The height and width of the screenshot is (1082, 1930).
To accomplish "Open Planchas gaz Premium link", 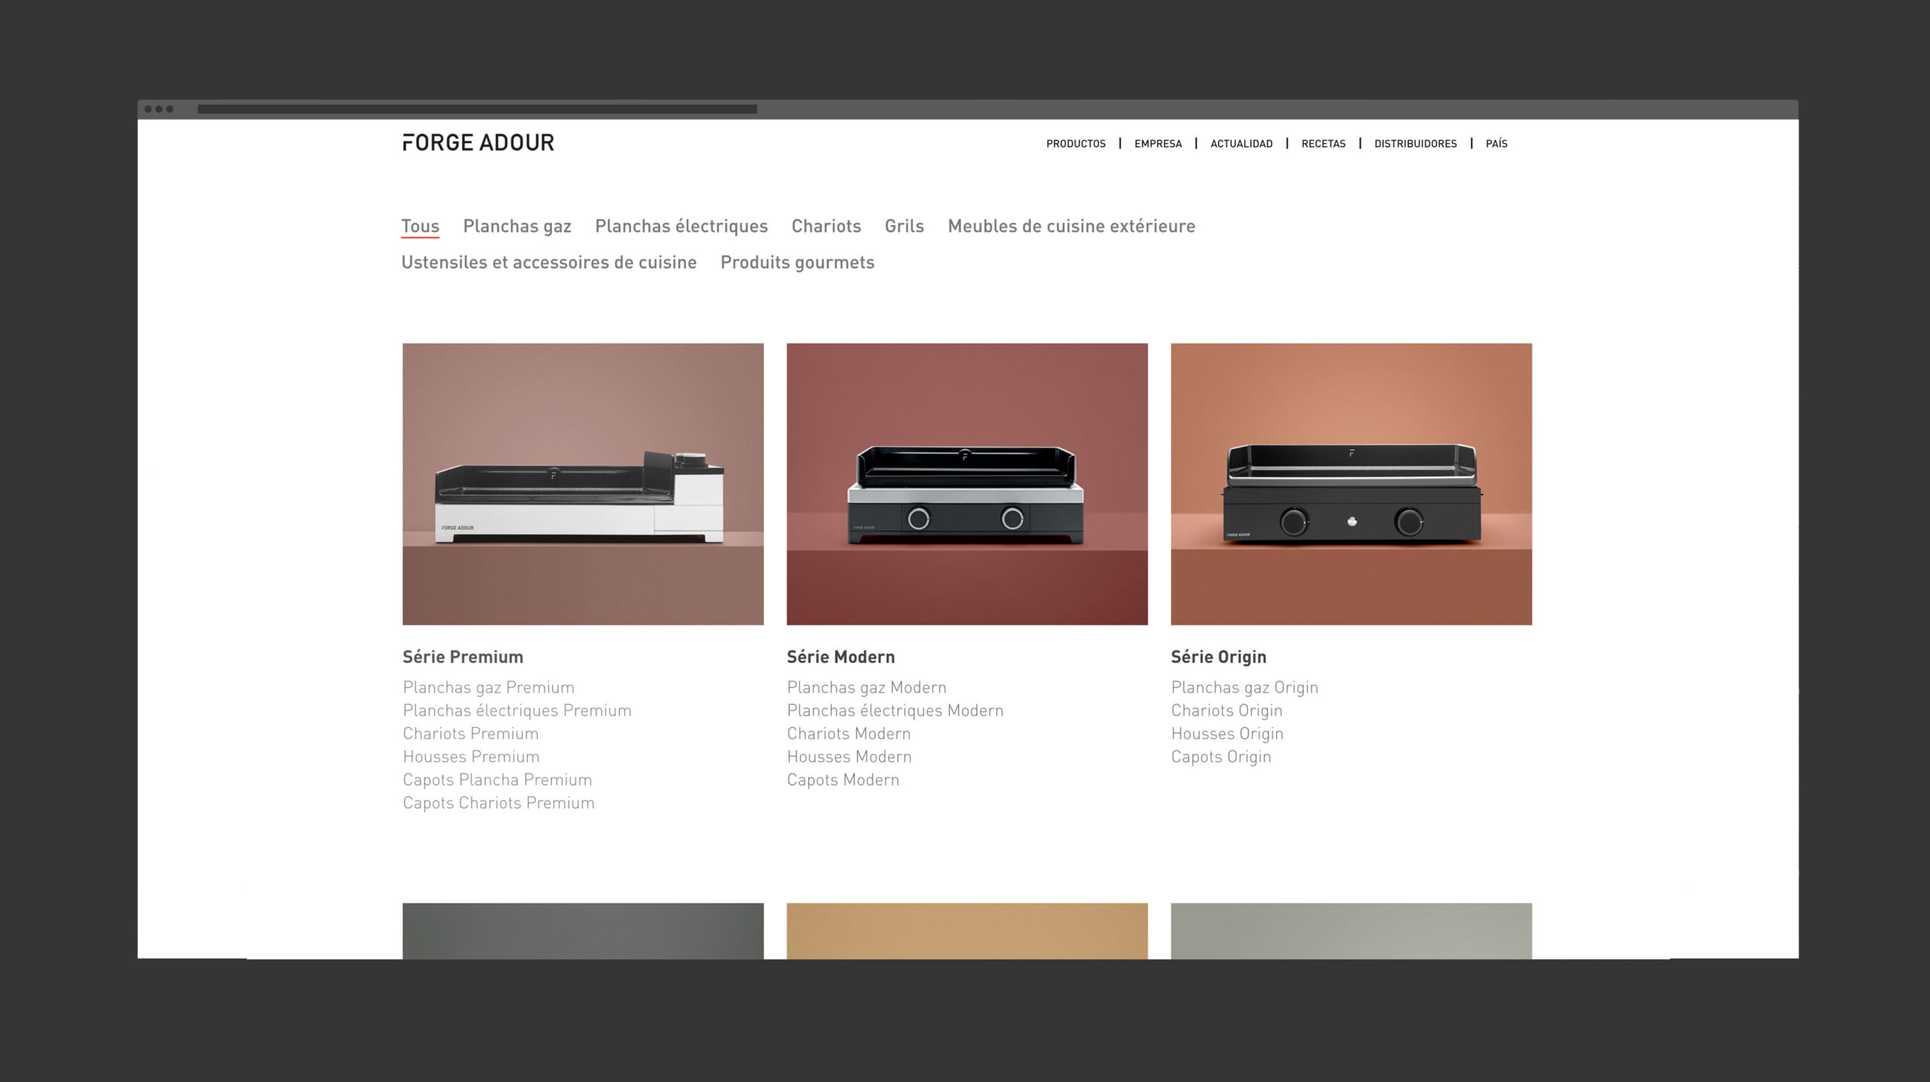I will [x=489, y=687].
